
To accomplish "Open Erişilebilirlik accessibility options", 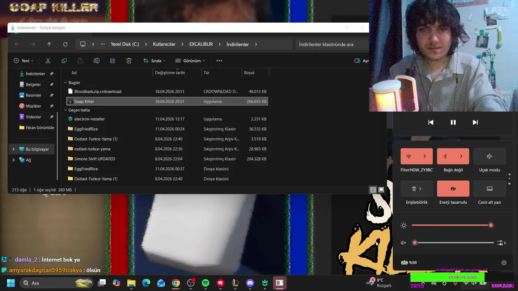I will click(417, 189).
